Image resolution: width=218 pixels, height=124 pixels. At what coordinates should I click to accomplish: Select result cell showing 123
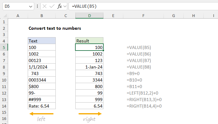pyautogui.click(x=89, y=60)
